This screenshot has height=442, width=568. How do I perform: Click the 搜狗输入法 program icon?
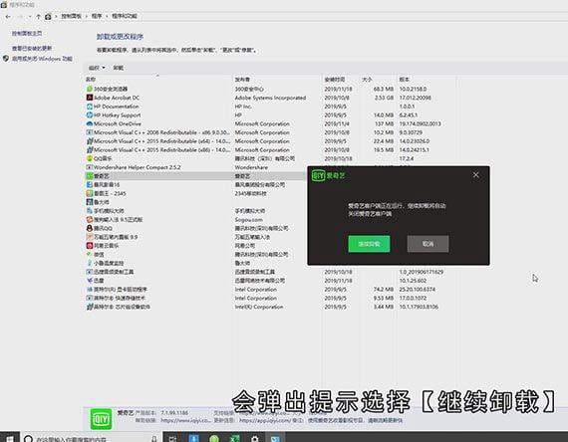pyautogui.click(x=90, y=219)
